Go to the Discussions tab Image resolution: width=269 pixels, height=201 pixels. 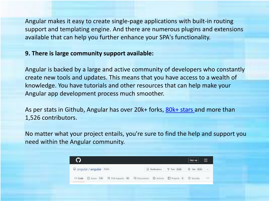(141, 178)
